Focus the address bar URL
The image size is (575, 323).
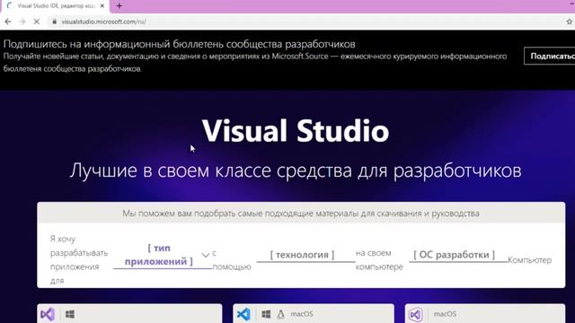104,22
